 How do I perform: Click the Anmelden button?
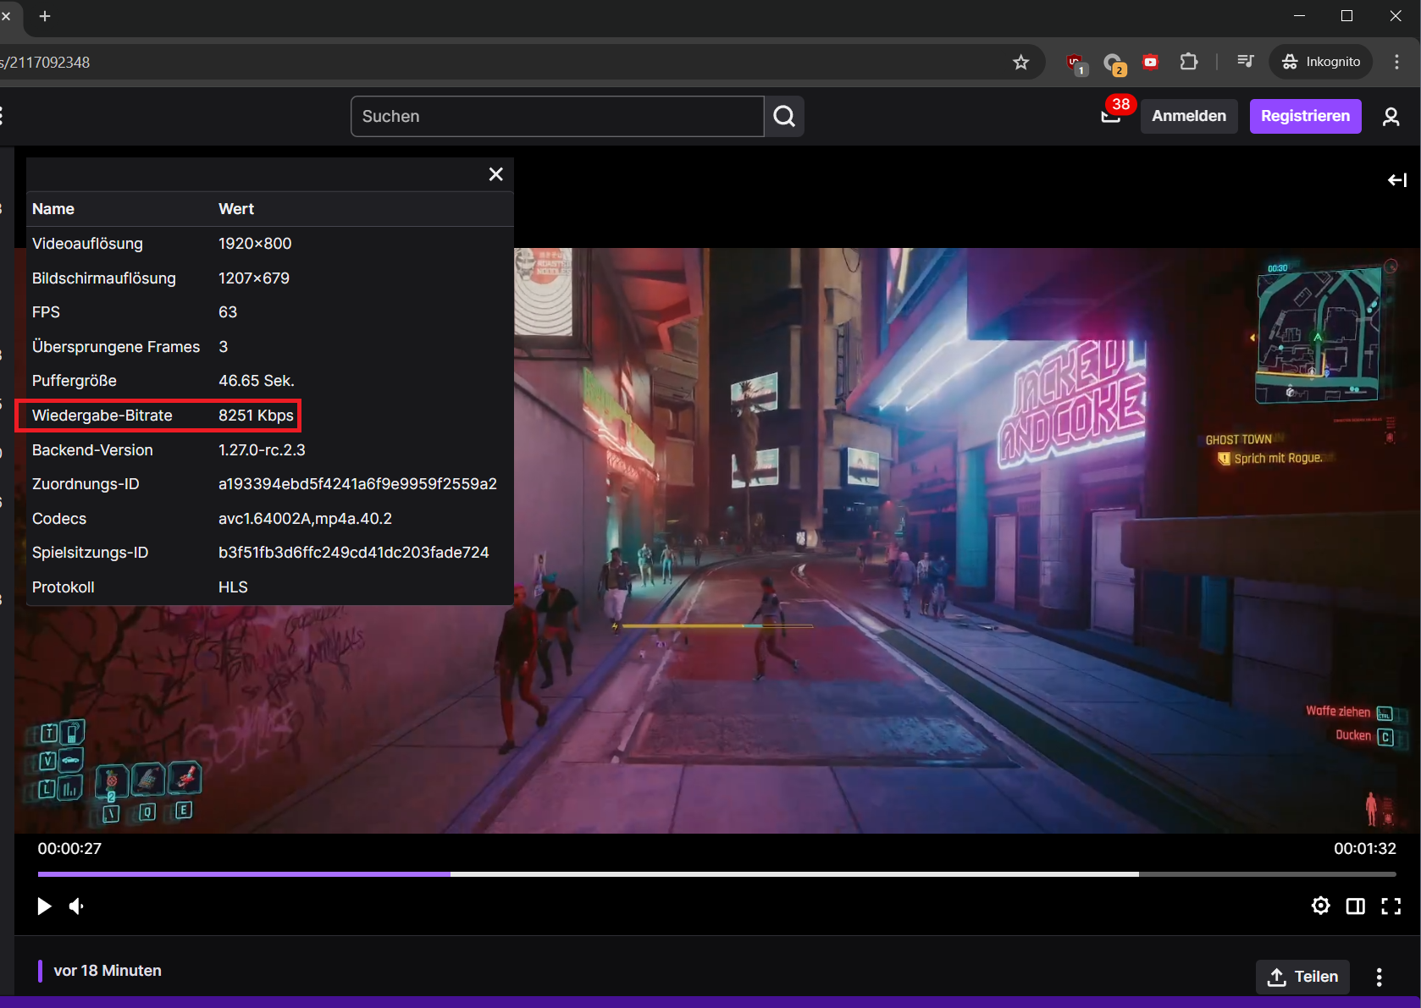click(1189, 116)
